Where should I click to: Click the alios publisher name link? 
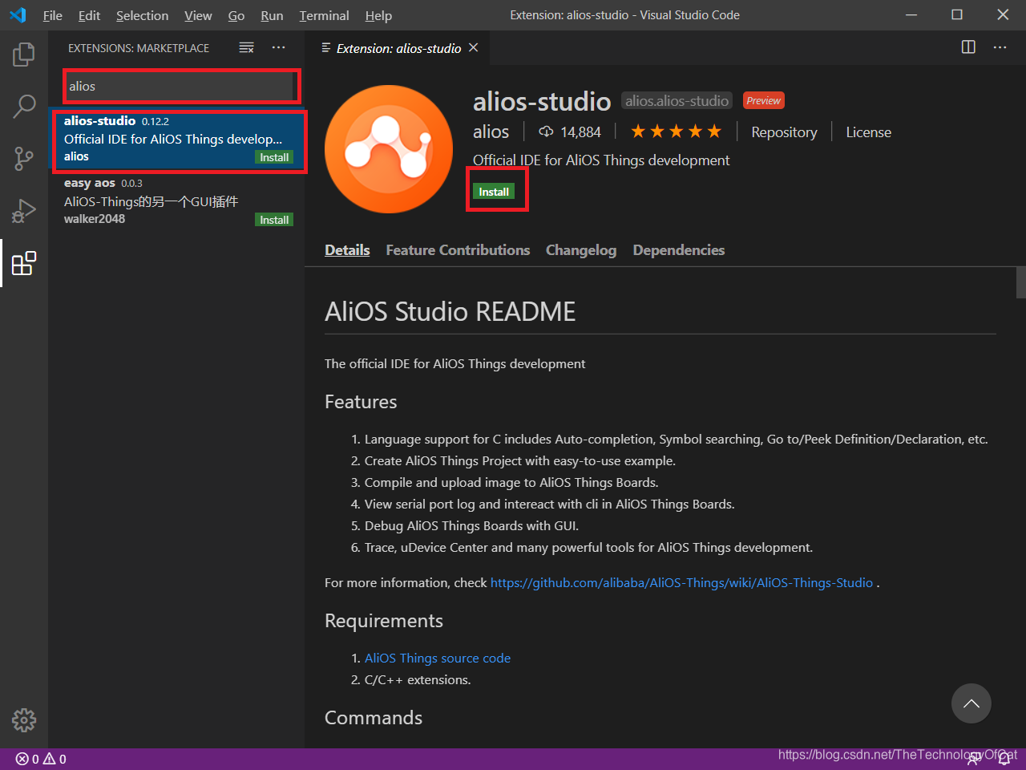click(491, 132)
